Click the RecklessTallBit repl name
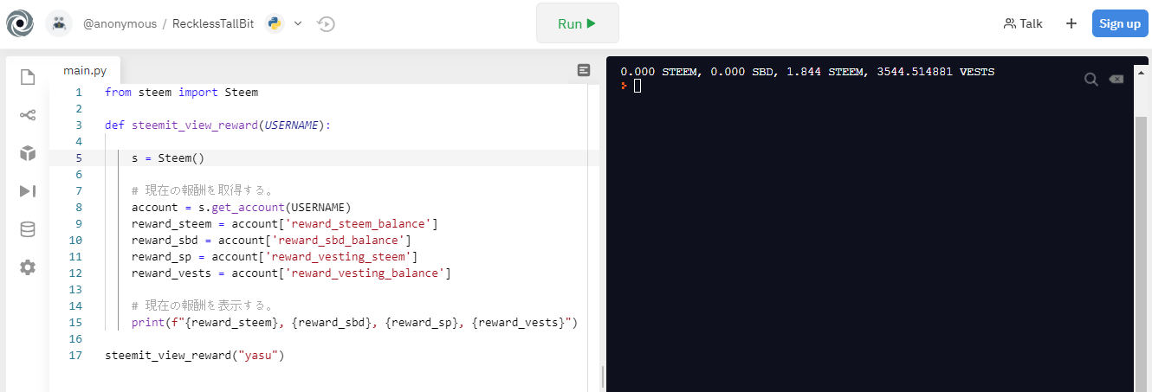The width and height of the screenshot is (1152, 392). point(213,23)
